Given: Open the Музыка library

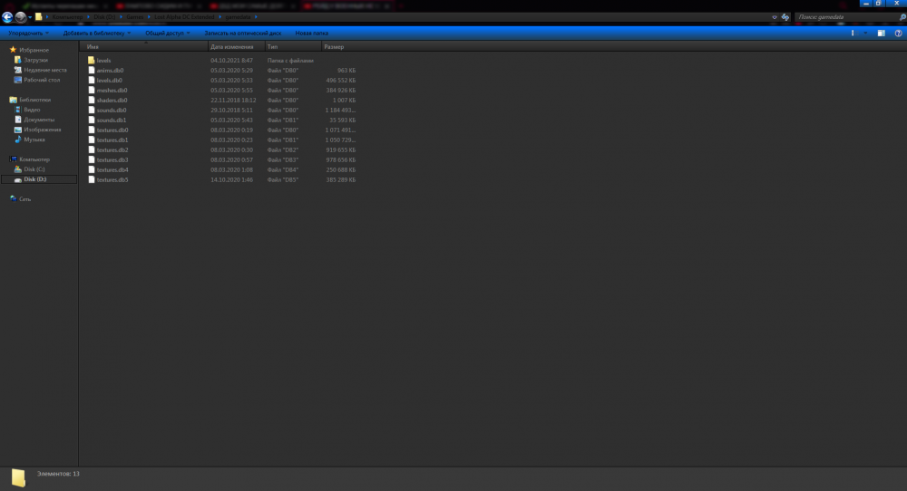Looking at the screenshot, I should click(x=34, y=140).
